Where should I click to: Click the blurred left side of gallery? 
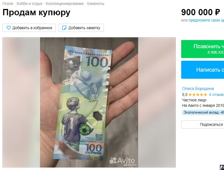tap(21, 102)
